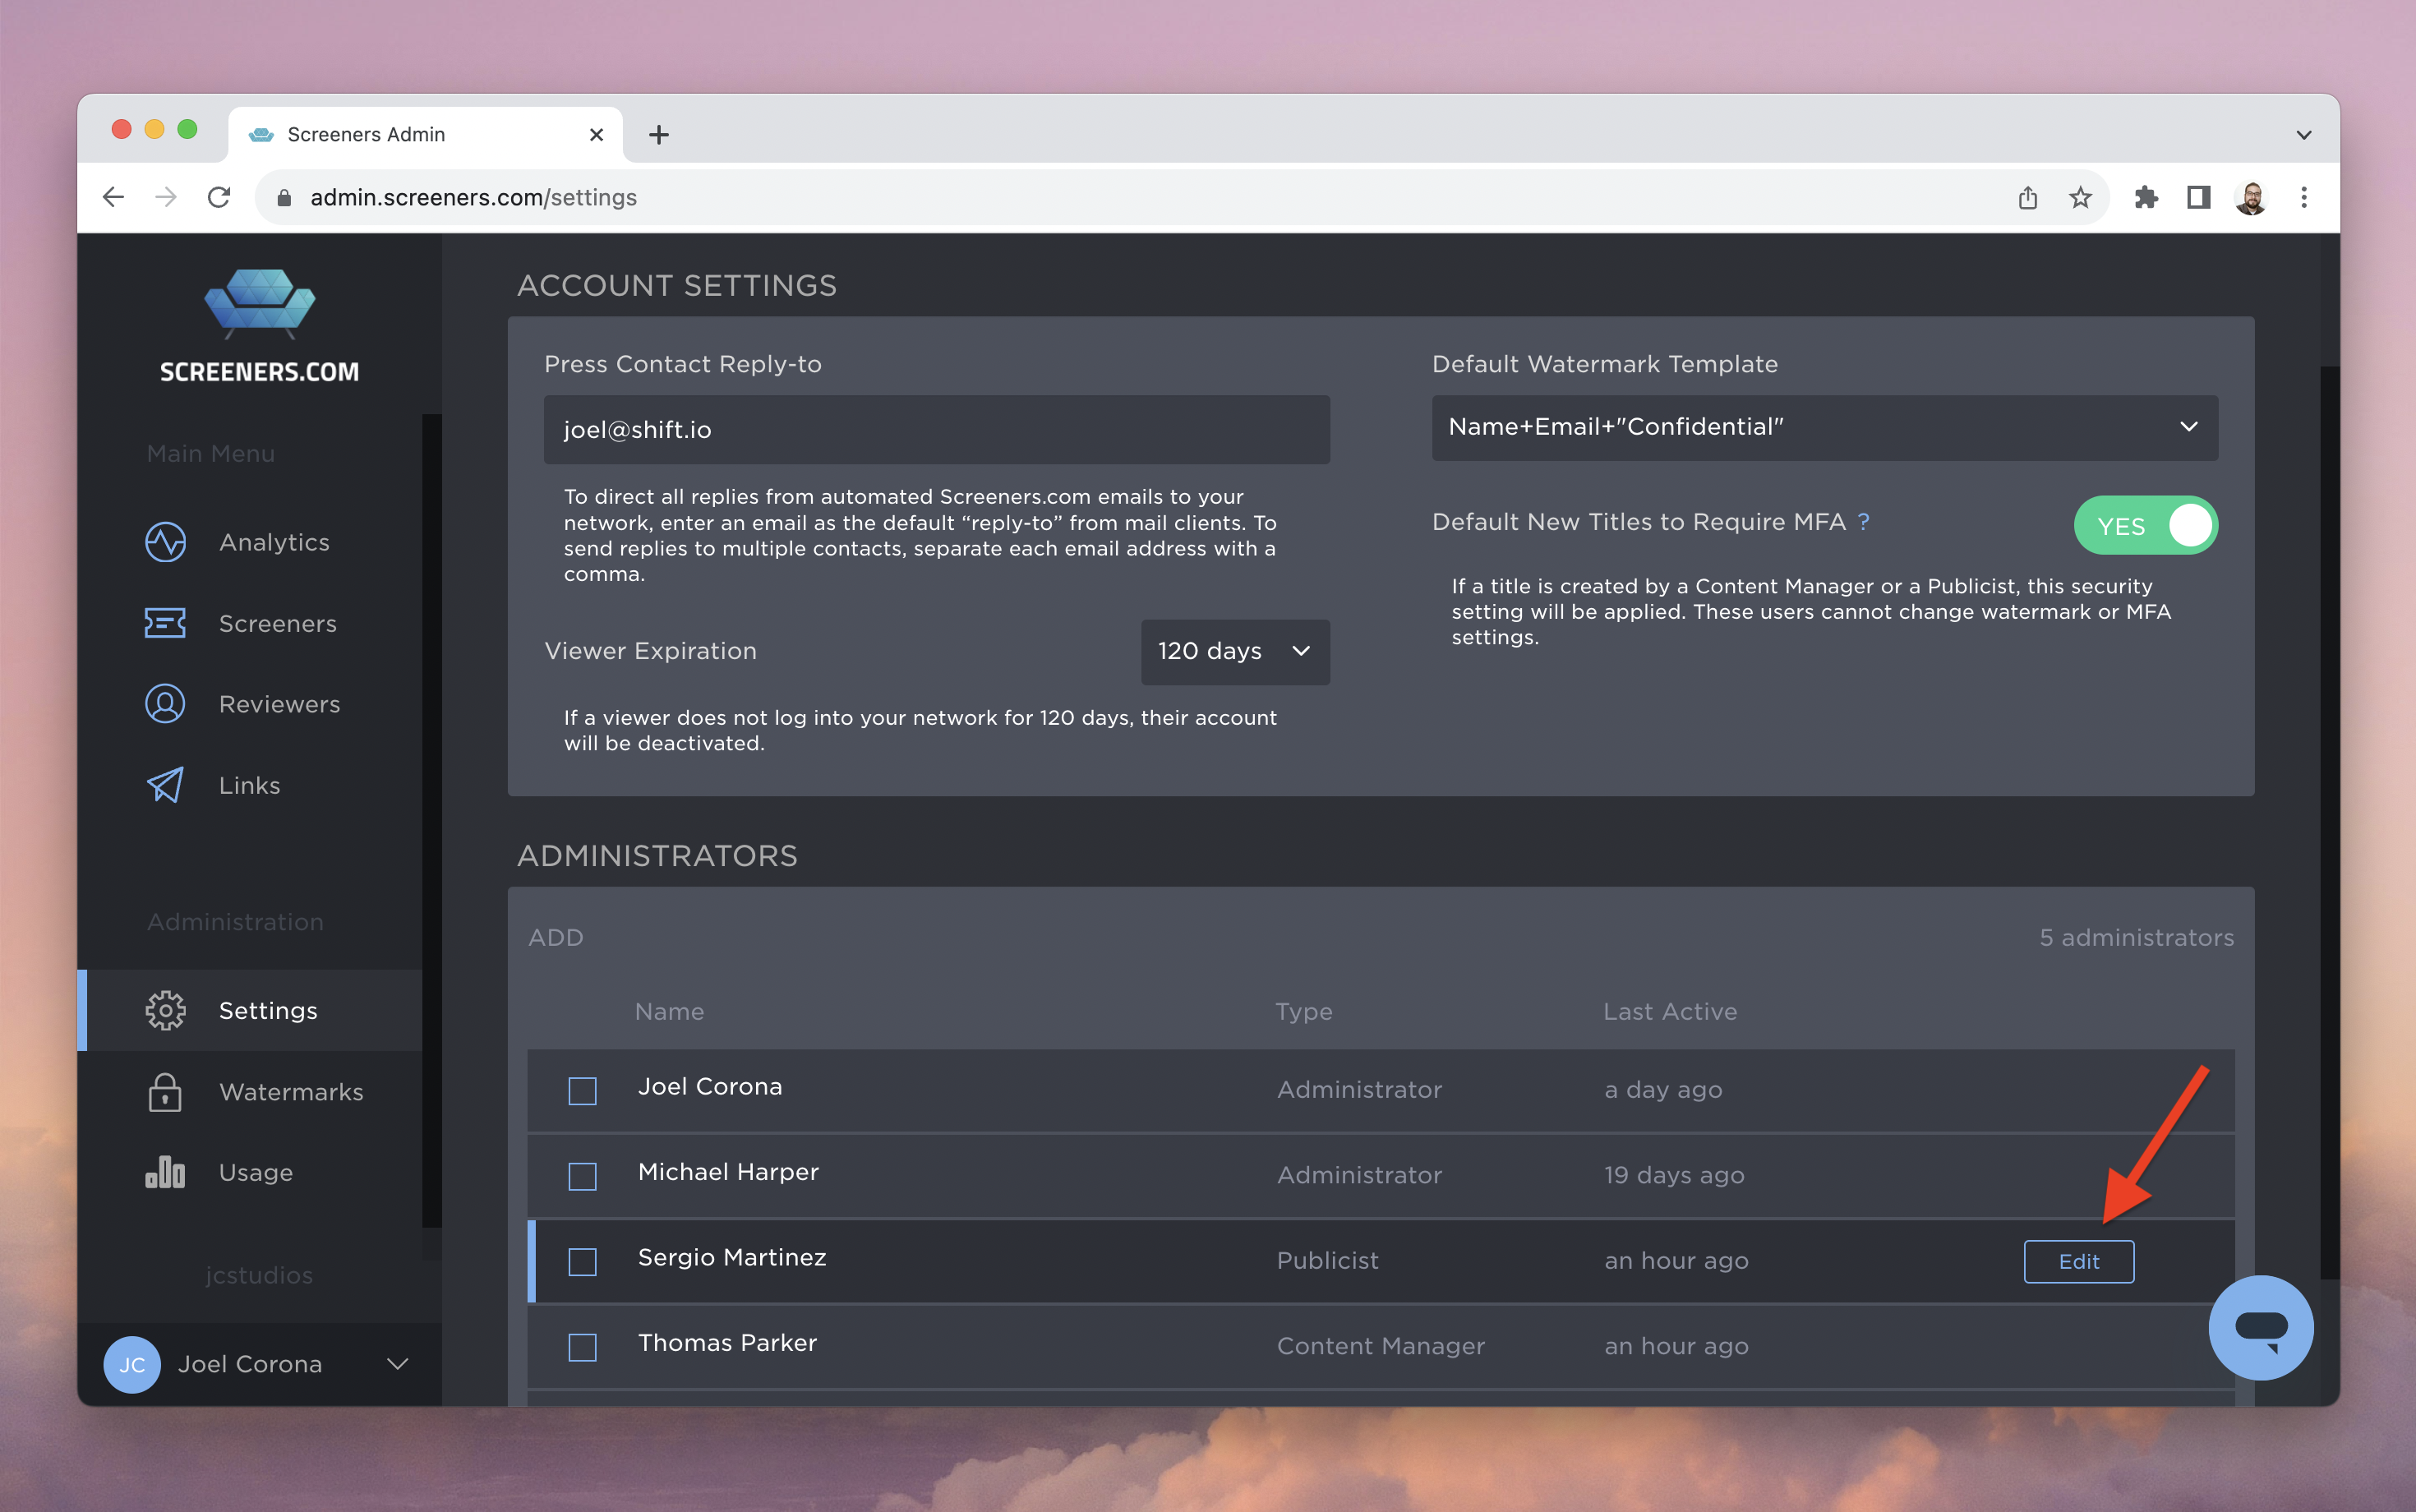Select the Screeners Admin browser tab
The height and width of the screenshot is (1512, 2416).
[425, 134]
